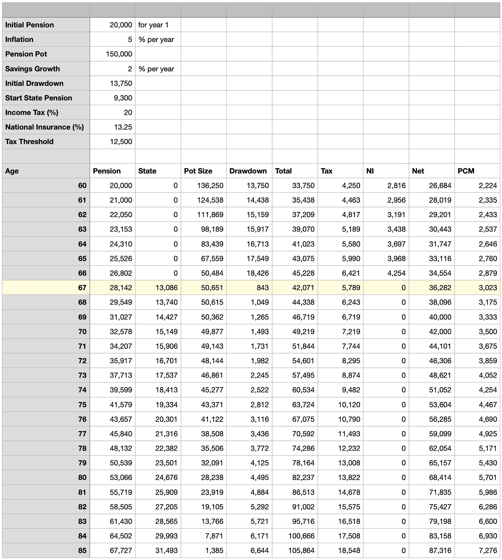Click Total 100,666 at age 84
This screenshot has height=560, width=502.
coord(295,536)
